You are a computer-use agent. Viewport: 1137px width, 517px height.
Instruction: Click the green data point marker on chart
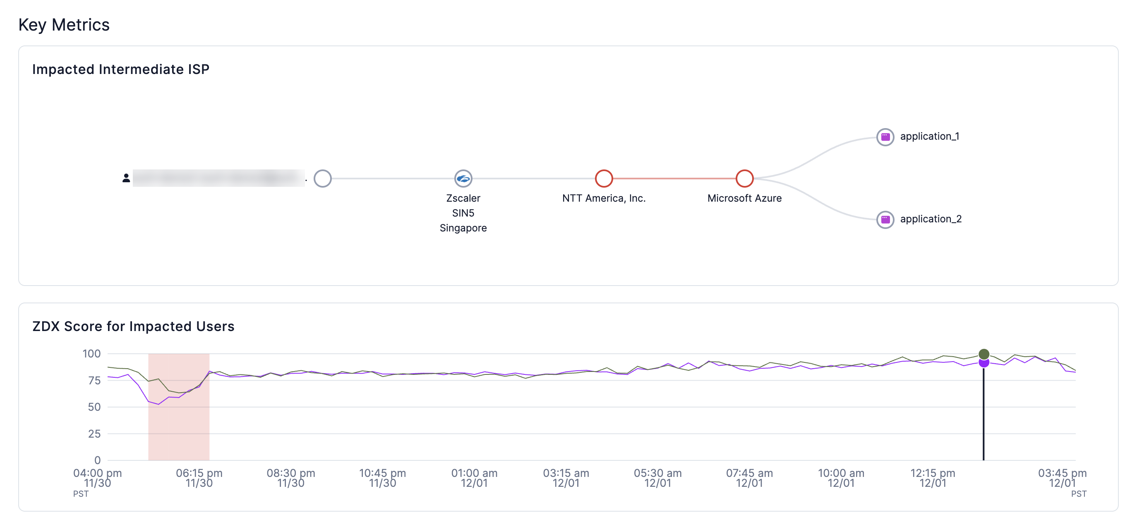983,354
